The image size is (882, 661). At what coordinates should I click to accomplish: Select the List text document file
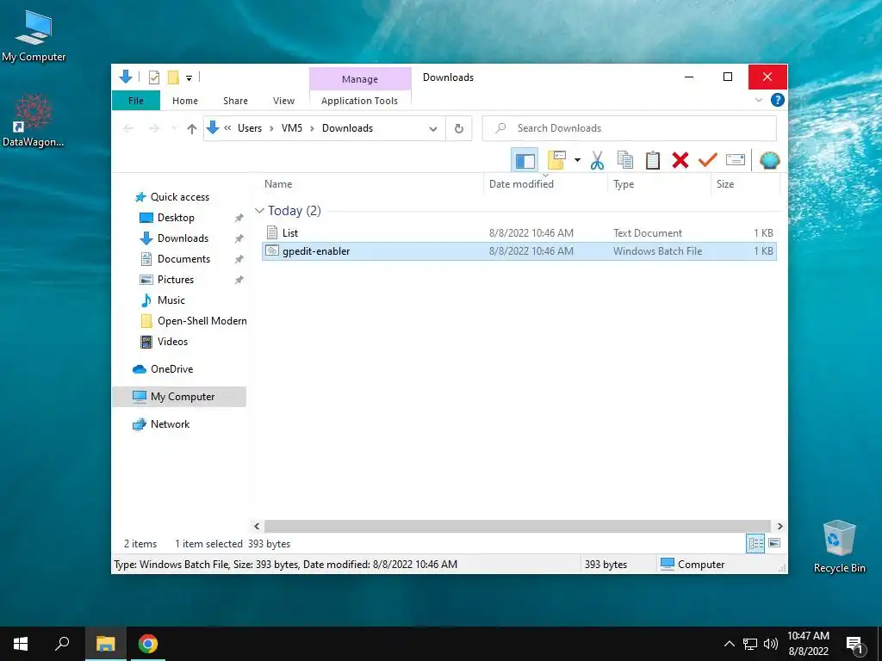click(519, 232)
